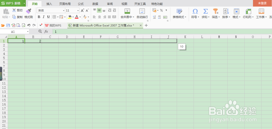This screenshot has width=272, height=129.
Task: Toggle underline formatting (U)
Action: (x=48, y=17)
